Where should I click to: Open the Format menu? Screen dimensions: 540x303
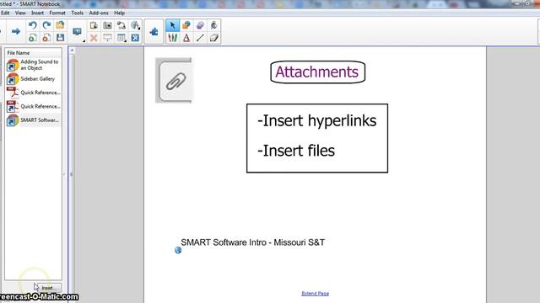click(x=57, y=13)
